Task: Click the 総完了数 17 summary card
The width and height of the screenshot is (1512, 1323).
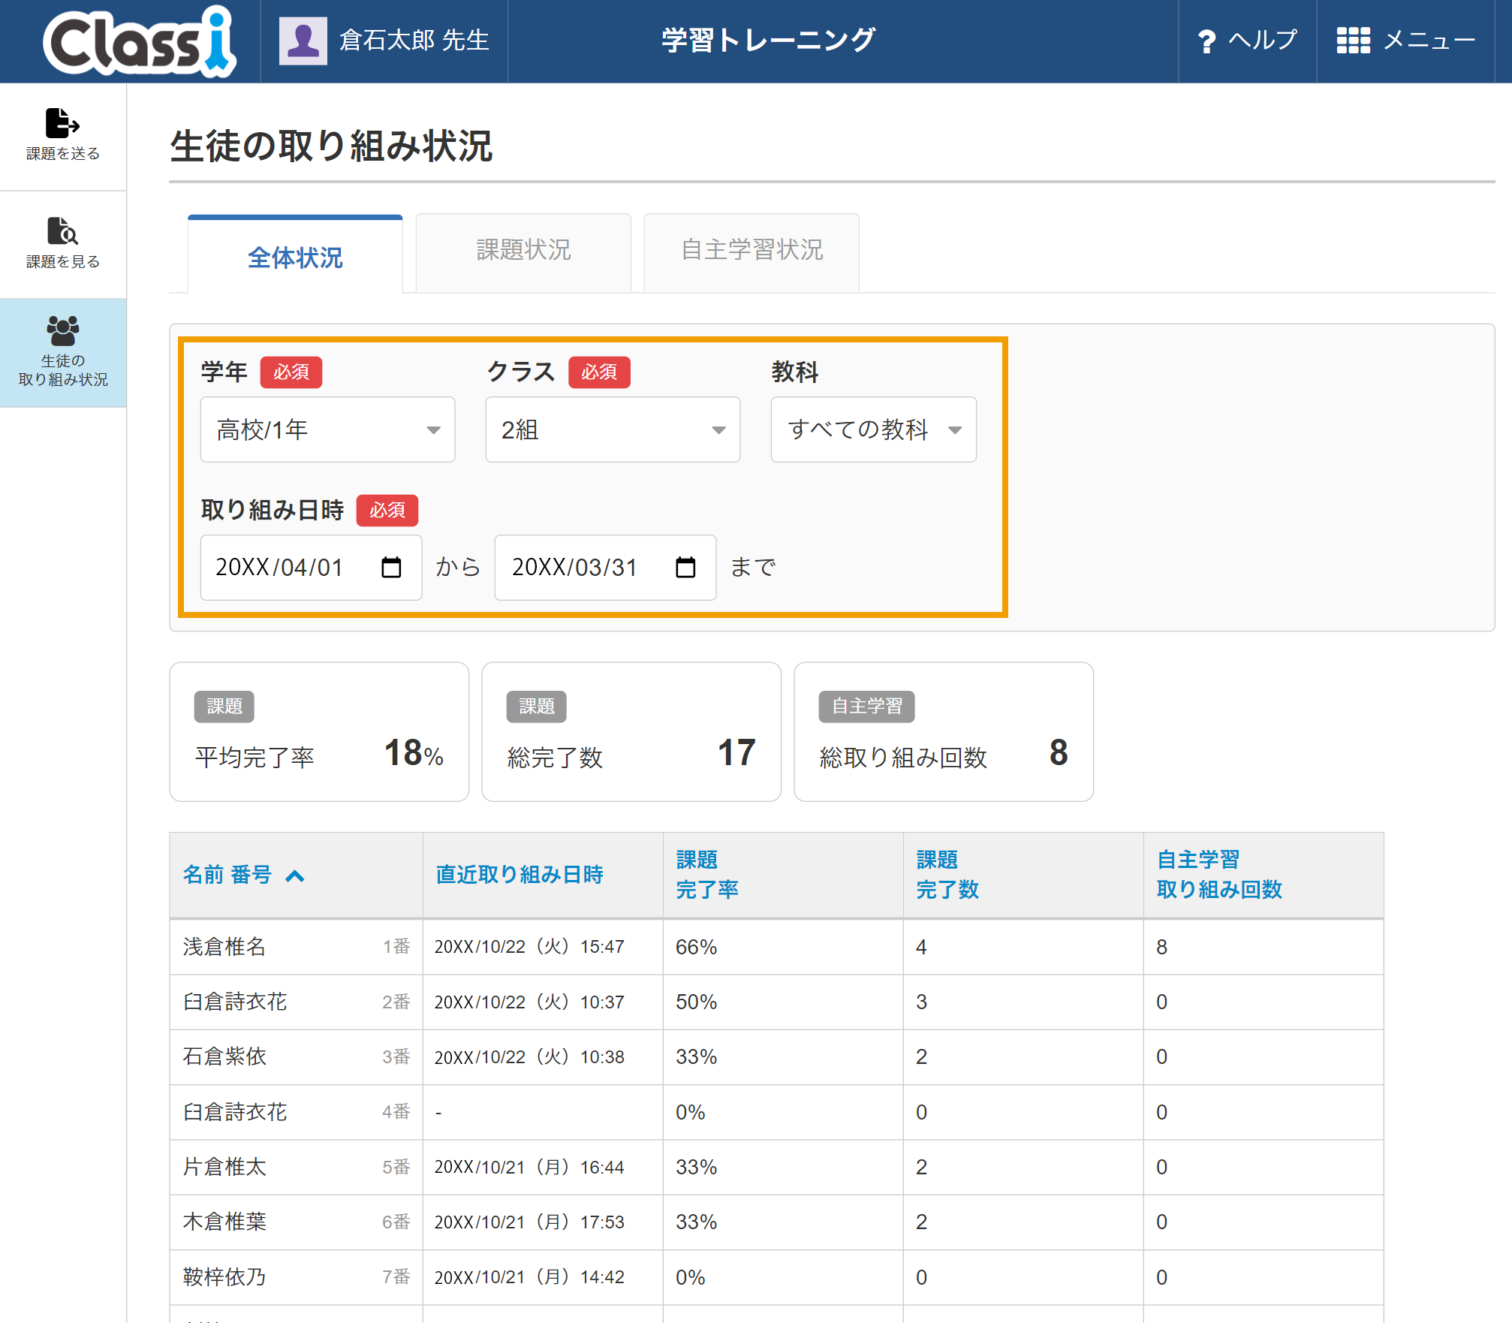Action: [631, 731]
